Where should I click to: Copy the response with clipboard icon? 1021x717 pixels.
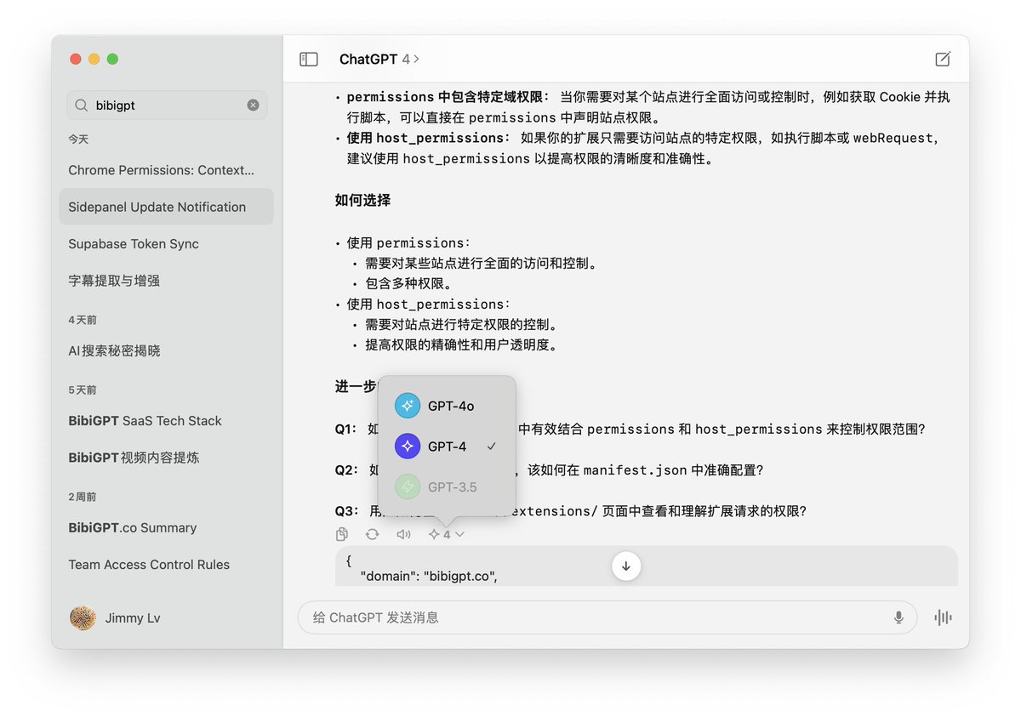[342, 534]
